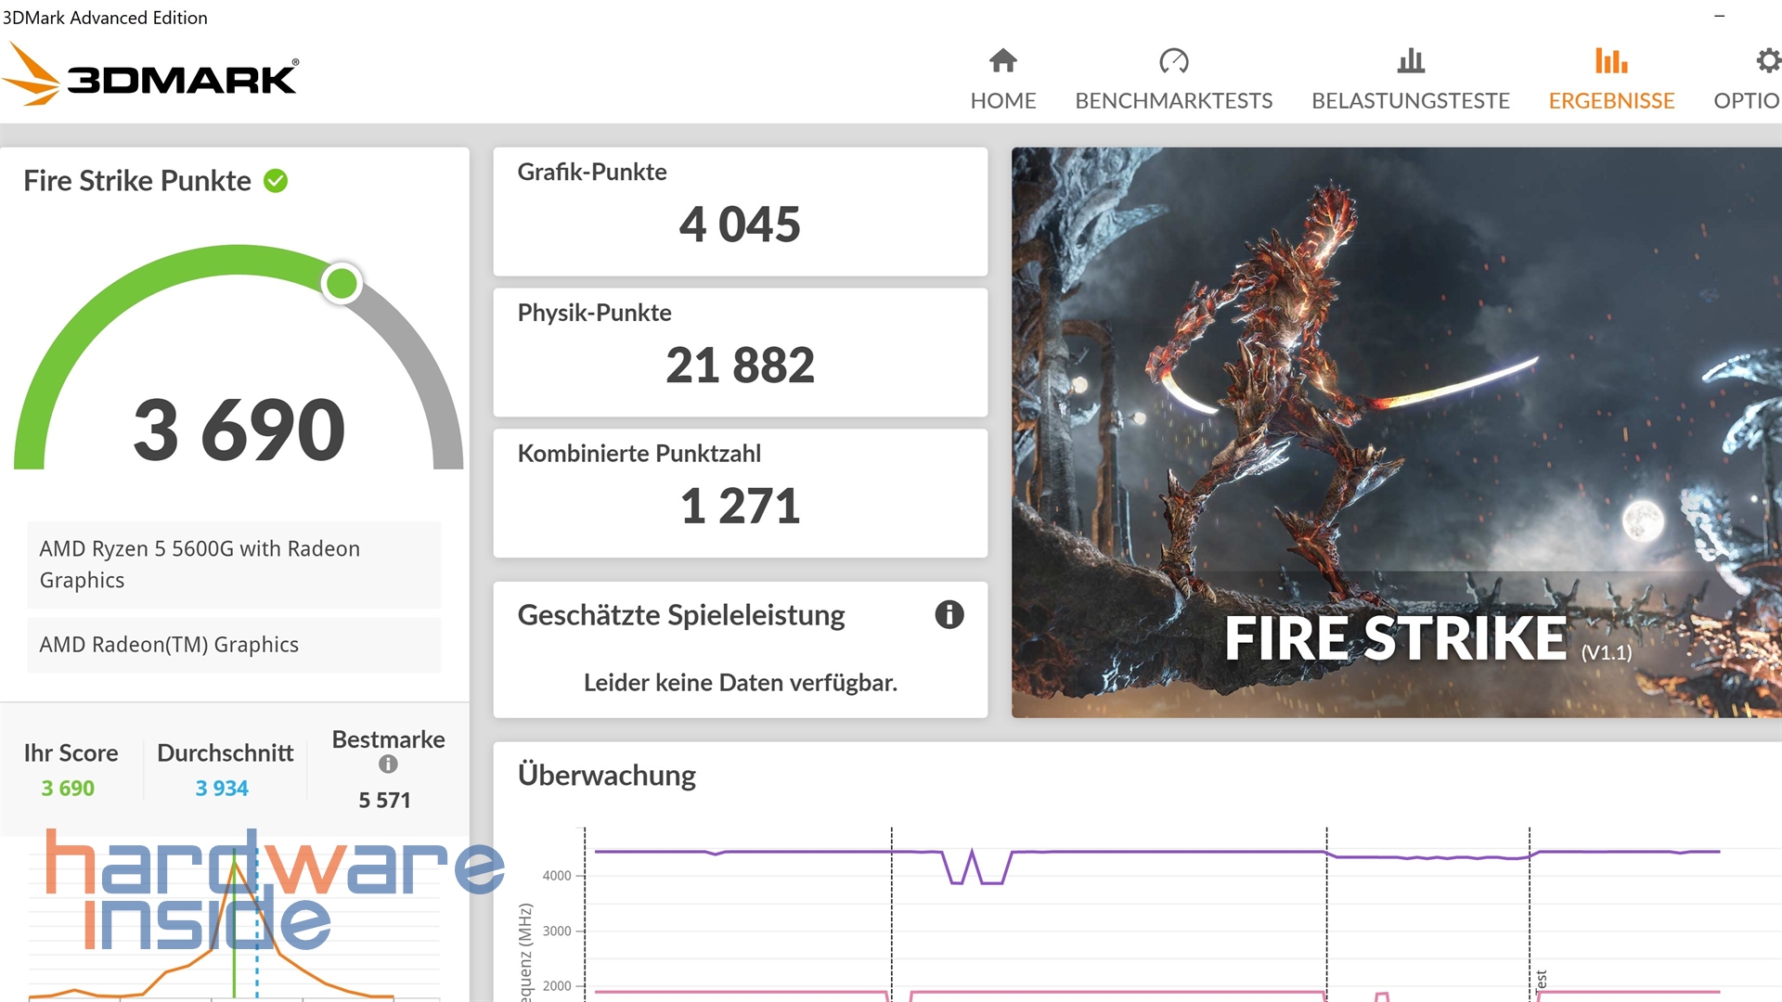
Task: Click your Ihr Score value 3 690
Action: point(67,788)
